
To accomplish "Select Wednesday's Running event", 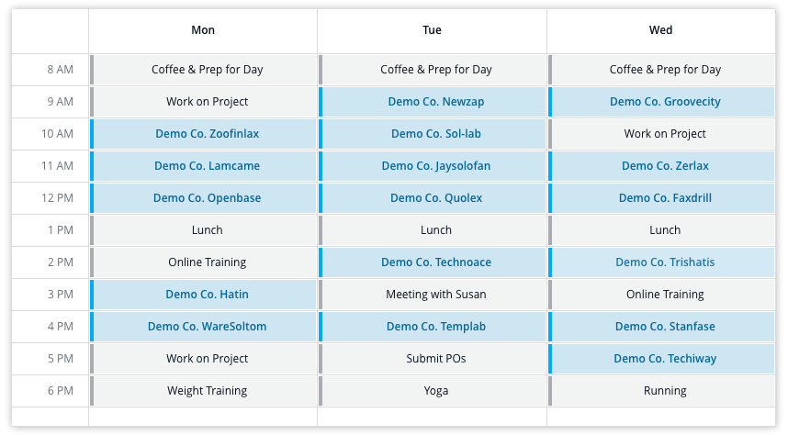I will coord(665,391).
